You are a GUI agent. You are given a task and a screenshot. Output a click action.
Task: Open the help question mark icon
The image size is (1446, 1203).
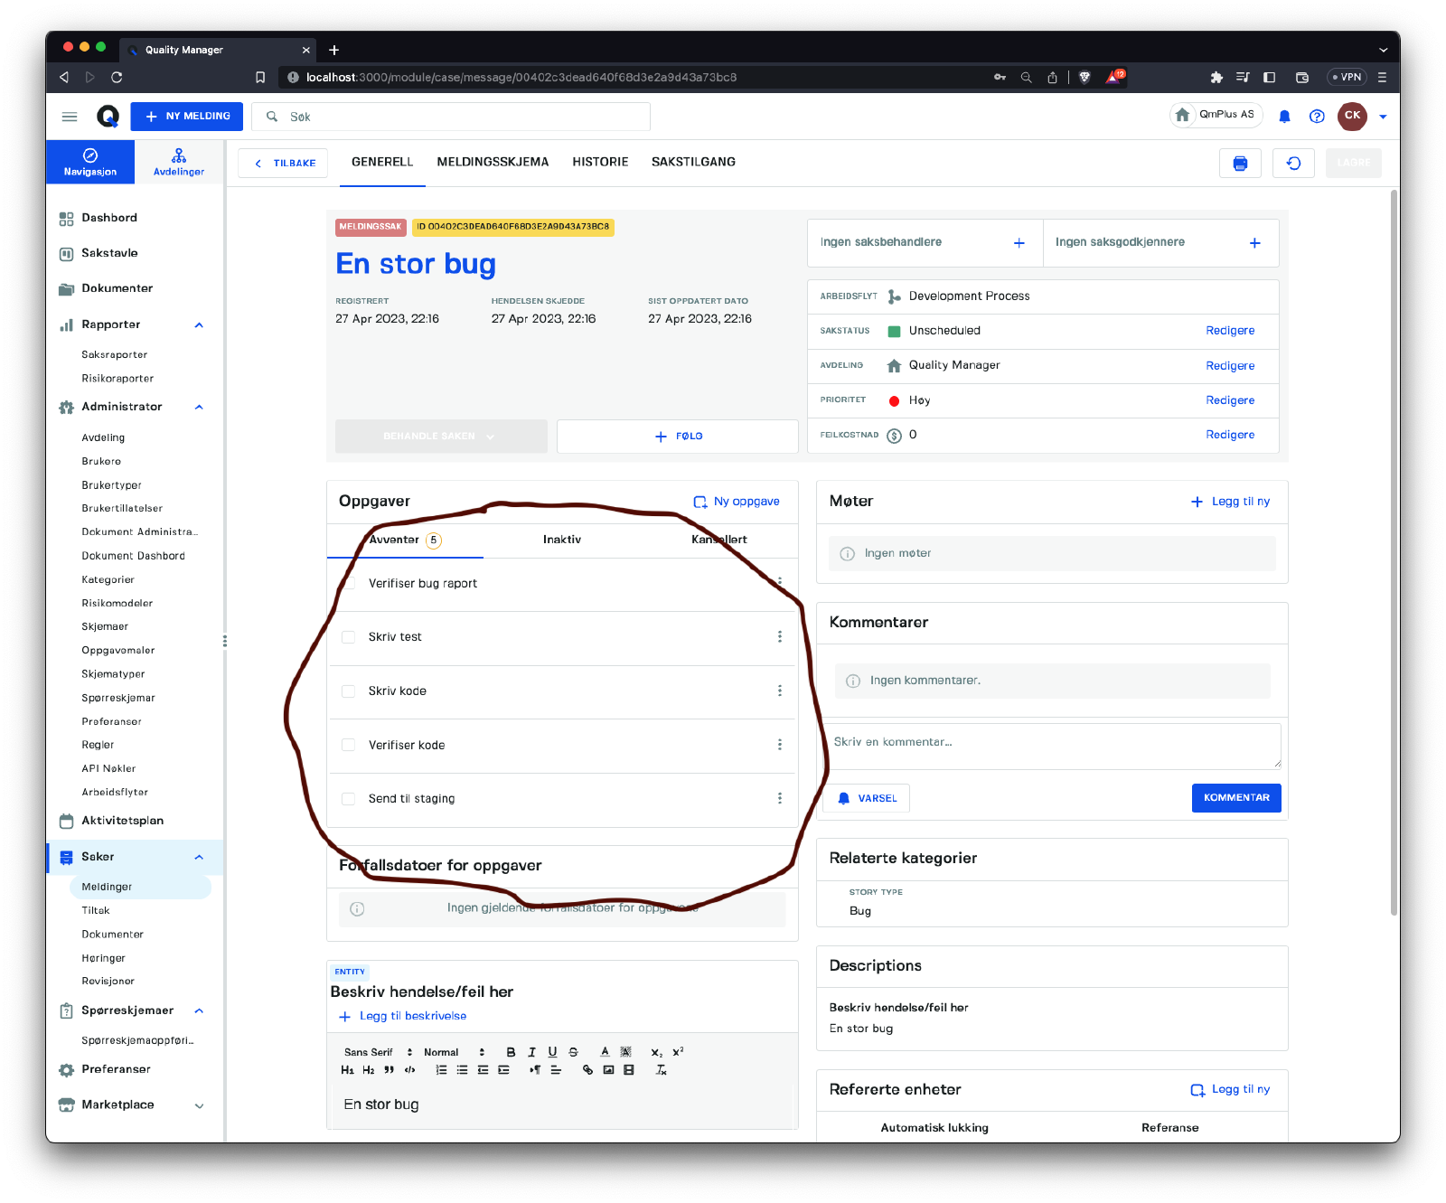(1317, 117)
